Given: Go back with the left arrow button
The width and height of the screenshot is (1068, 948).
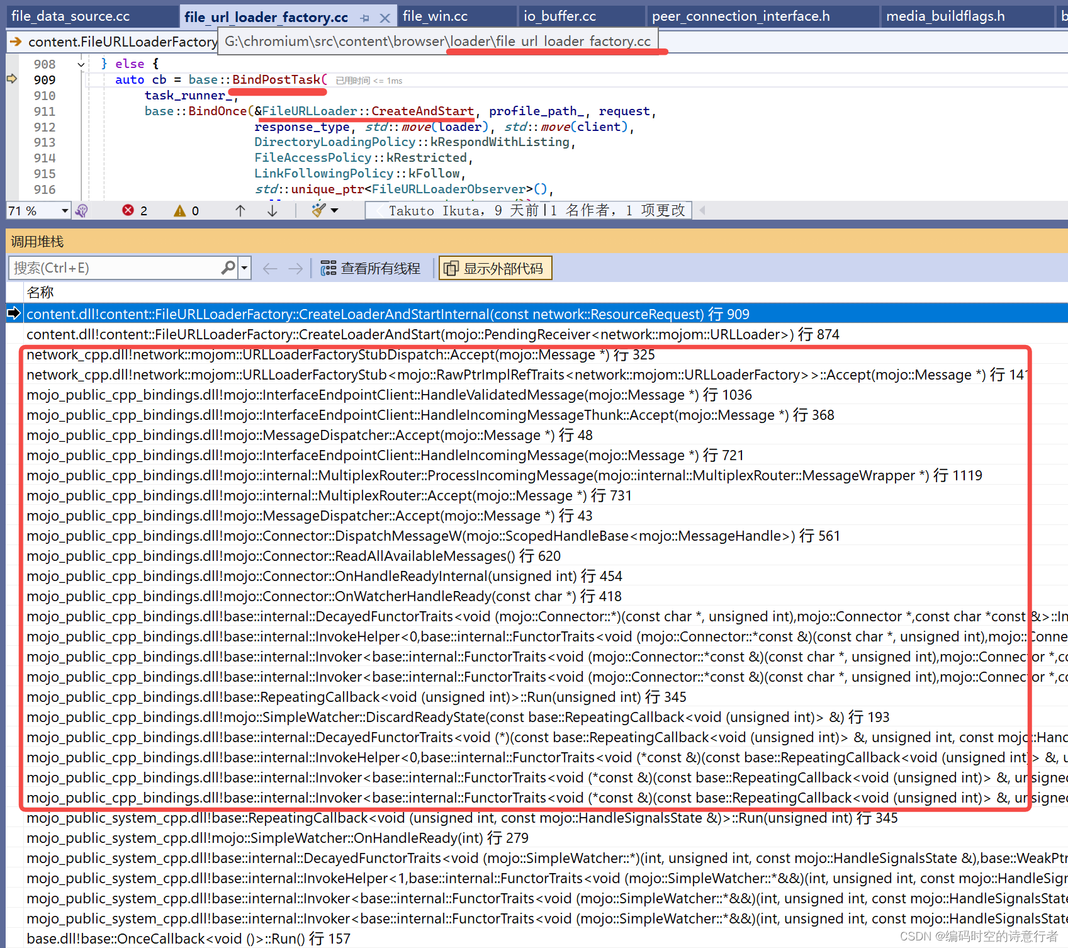Looking at the screenshot, I should (270, 269).
